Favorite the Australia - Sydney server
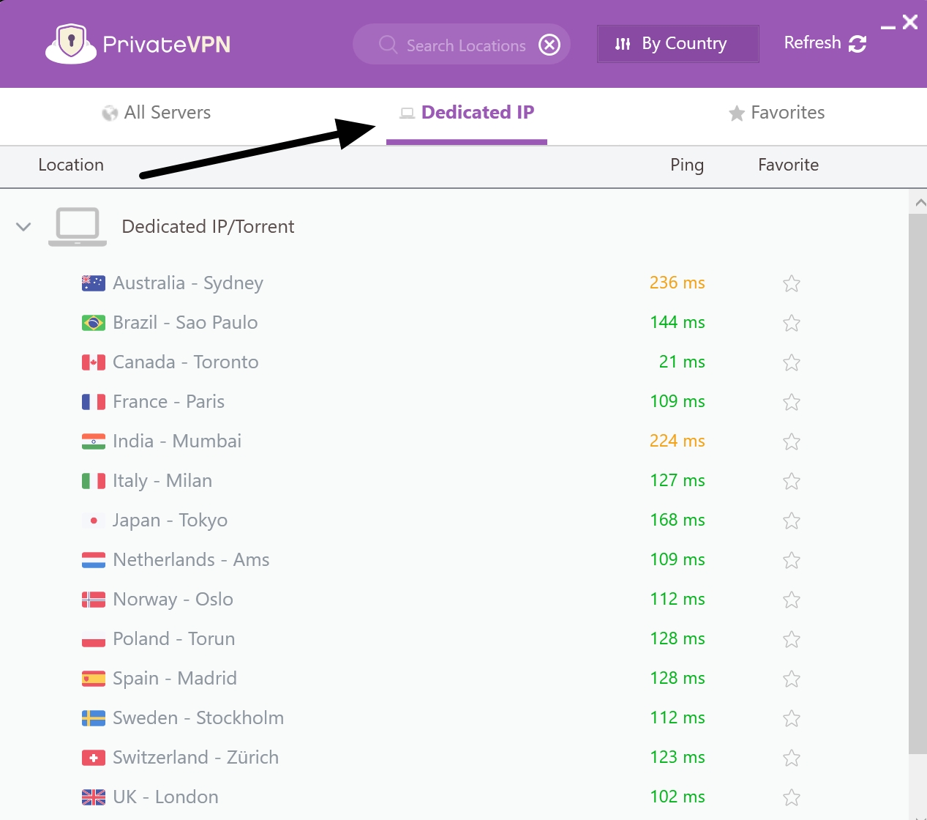927x820 pixels. [791, 283]
